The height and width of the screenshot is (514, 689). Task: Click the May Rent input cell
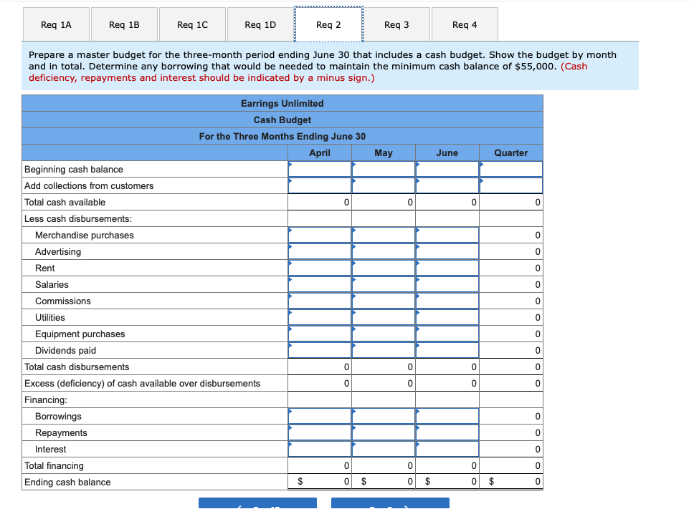(383, 268)
